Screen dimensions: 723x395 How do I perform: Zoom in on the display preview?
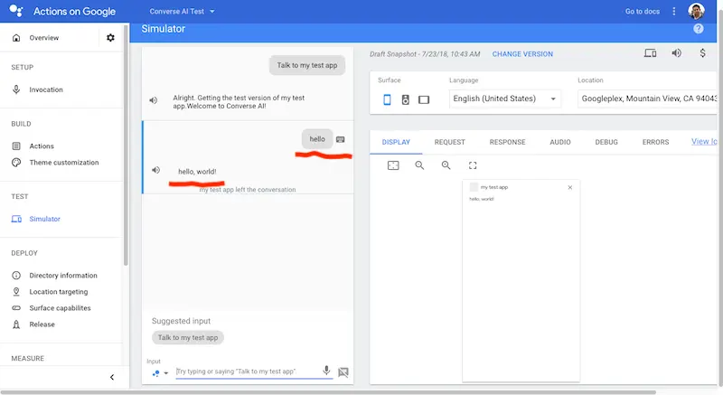[446, 165]
